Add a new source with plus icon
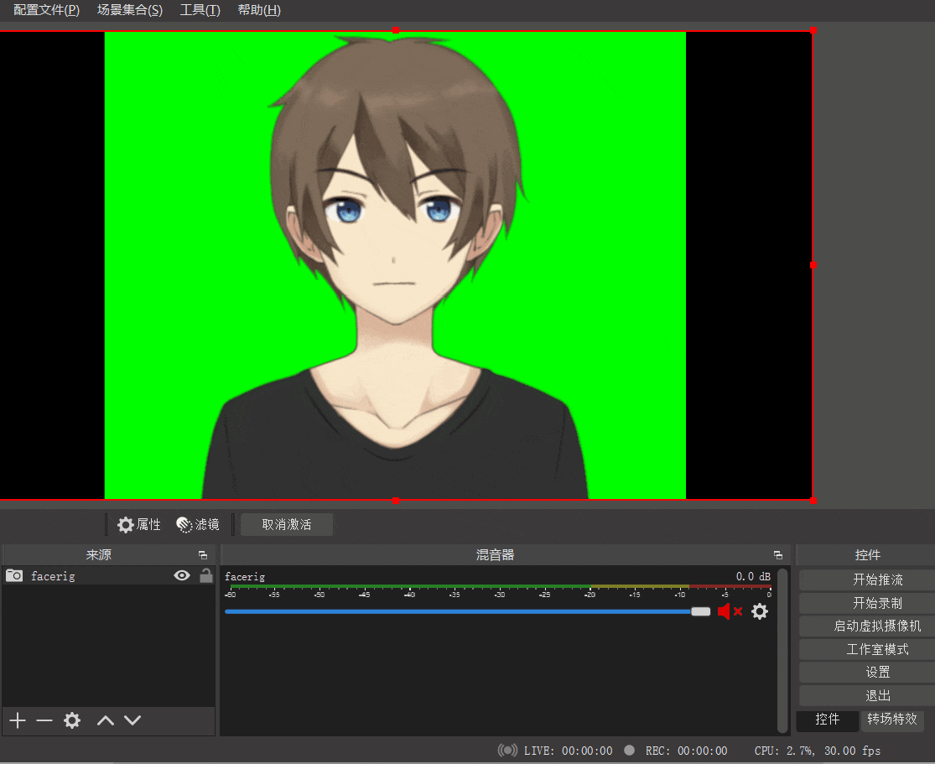 click(18, 720)
